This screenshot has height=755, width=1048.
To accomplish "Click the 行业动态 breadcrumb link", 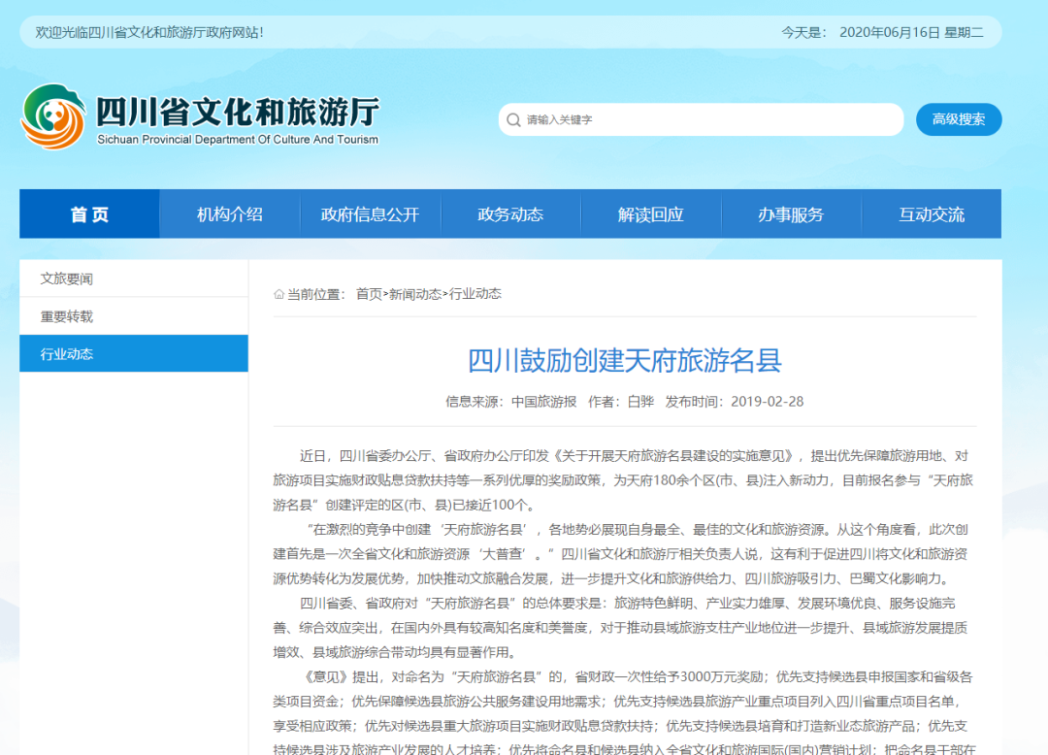I will 475,294.
